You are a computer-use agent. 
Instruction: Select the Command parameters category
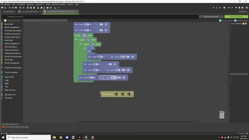(x=13, y=31)
